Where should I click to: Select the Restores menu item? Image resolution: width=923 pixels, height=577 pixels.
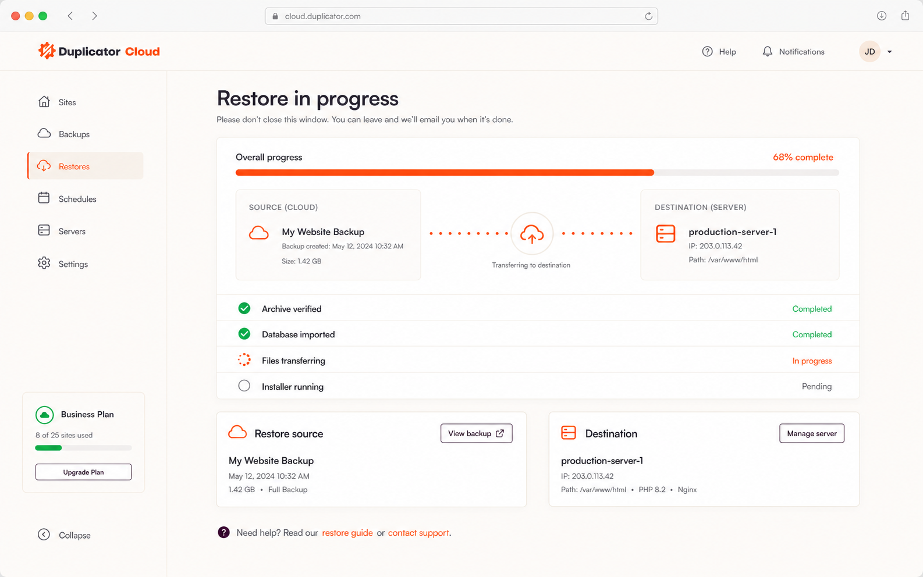click(86, 166)
